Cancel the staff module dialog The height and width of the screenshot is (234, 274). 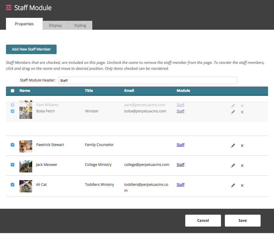pos(203,221)
